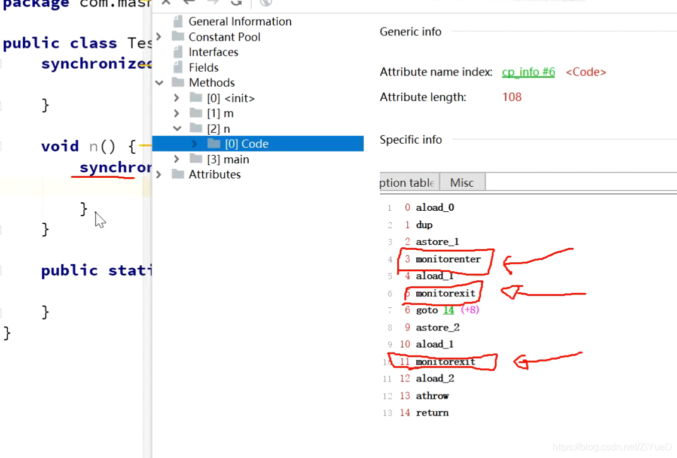Click aload_1 at offset 10

(434, 344)
